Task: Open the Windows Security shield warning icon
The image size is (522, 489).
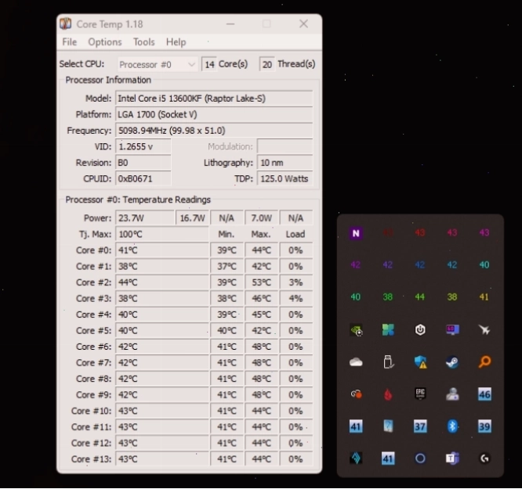Action: click(420, 362)
